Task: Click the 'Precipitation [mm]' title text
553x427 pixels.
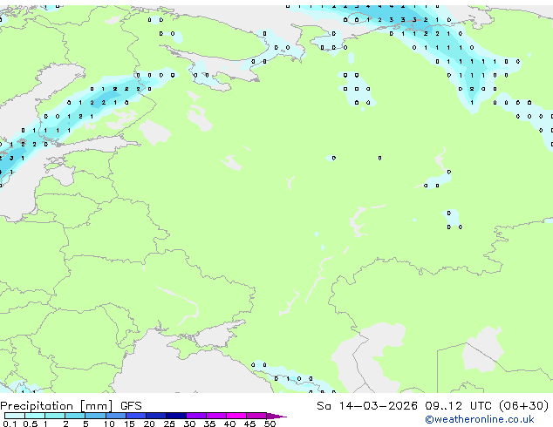Action: click(x=57, y=406)
